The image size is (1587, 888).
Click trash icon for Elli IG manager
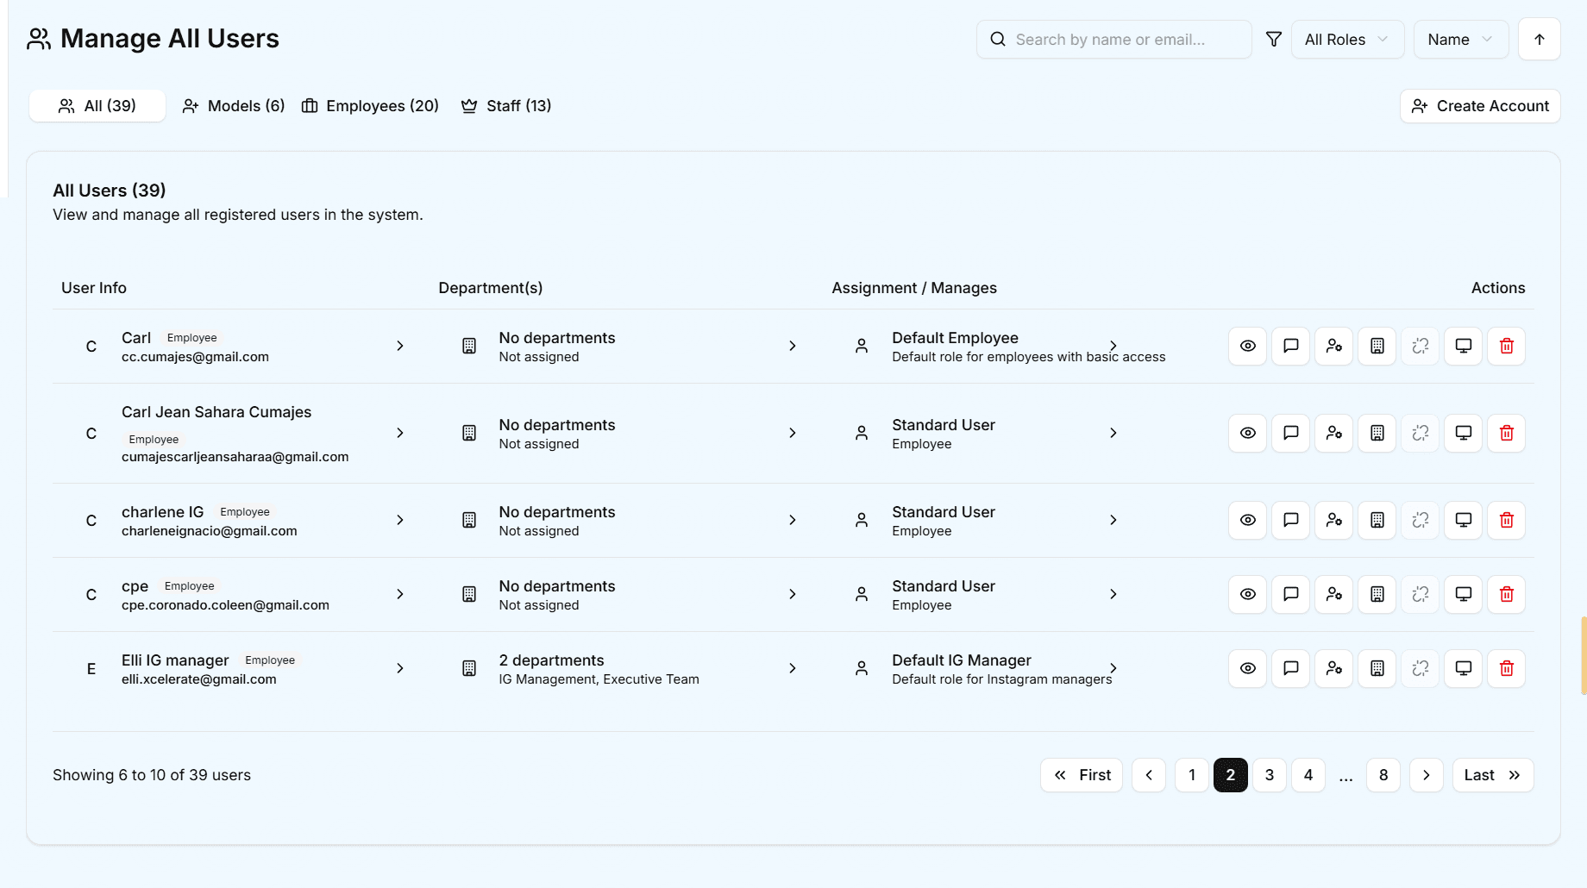pos(1507,668)
